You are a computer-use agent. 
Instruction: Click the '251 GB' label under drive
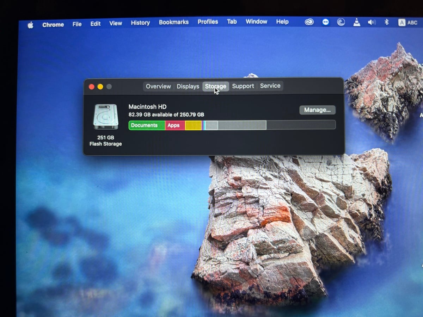106,137
